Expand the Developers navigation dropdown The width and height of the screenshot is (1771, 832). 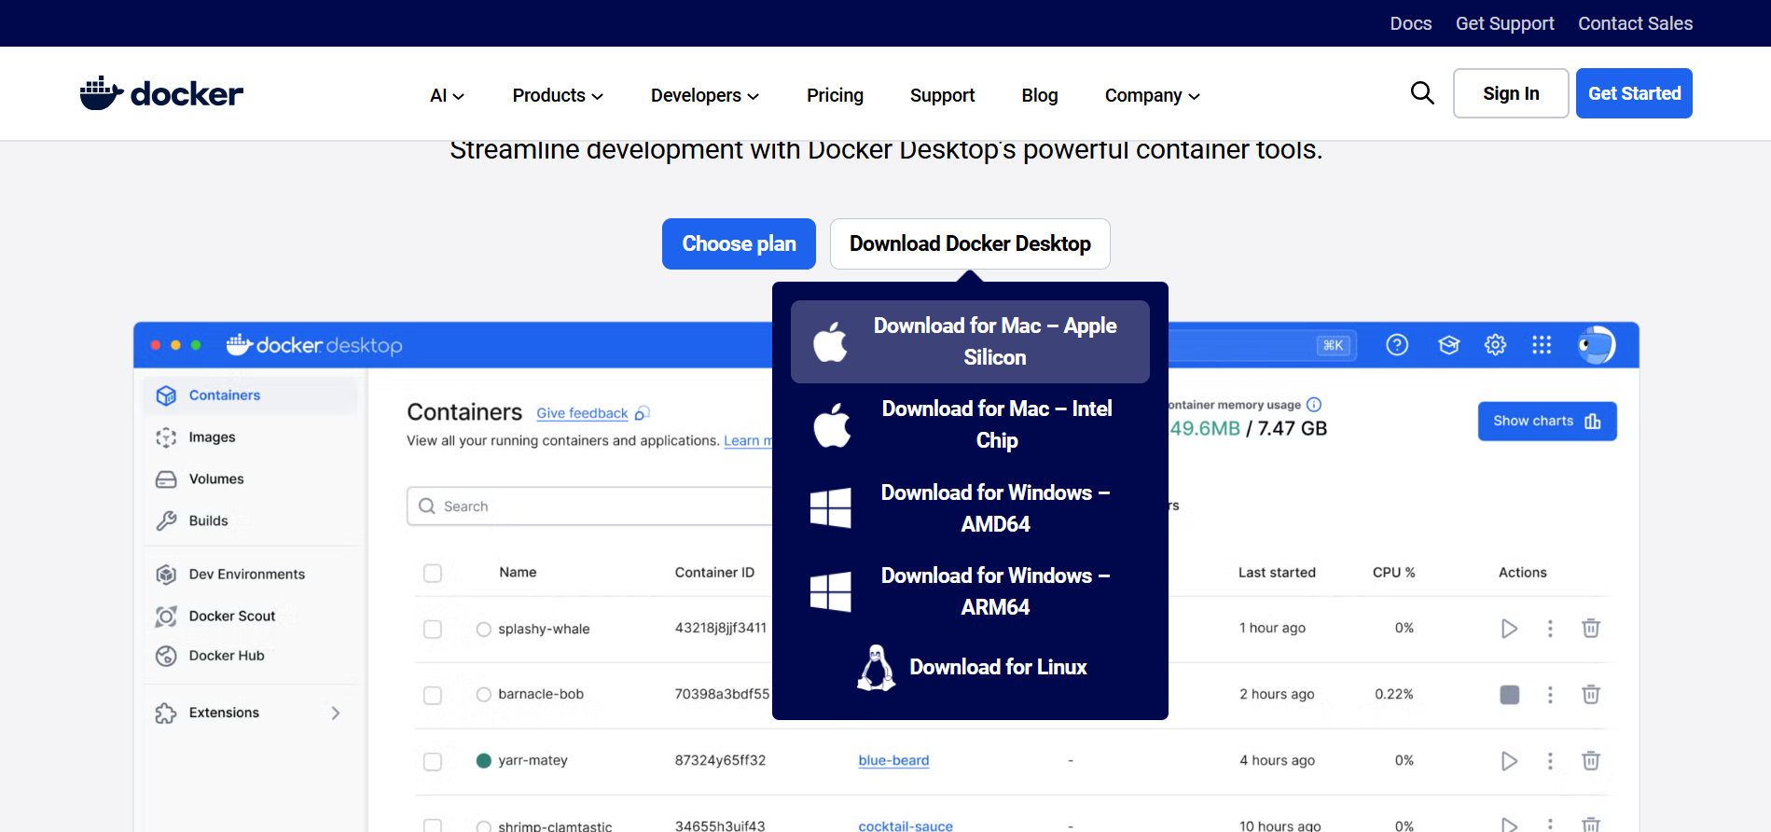[705, 95]
